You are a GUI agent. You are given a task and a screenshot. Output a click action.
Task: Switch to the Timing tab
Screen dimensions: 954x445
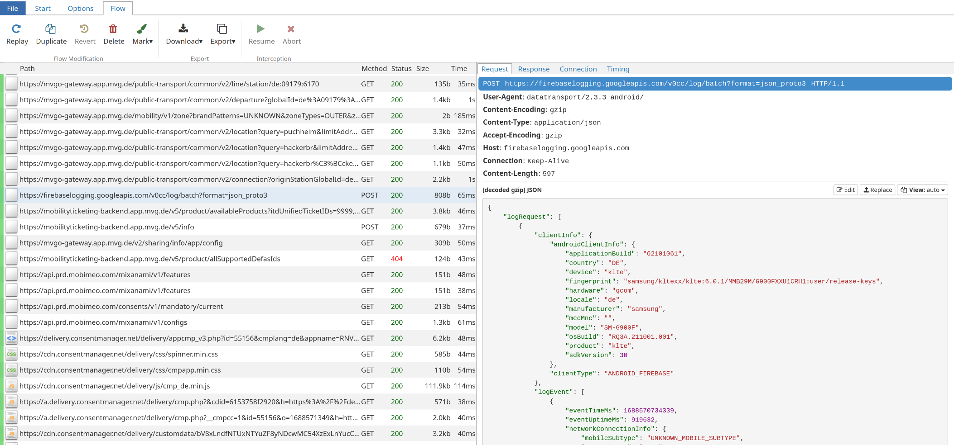[618, 69]
